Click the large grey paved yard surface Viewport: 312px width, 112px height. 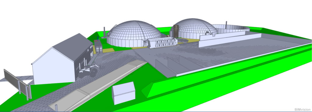pos(219,53)
